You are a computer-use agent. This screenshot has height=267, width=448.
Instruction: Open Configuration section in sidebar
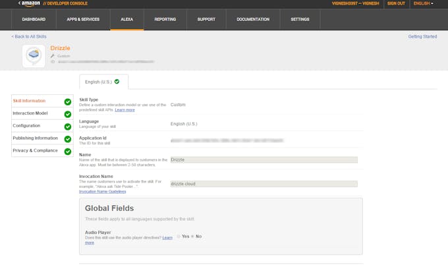point(42,126)
